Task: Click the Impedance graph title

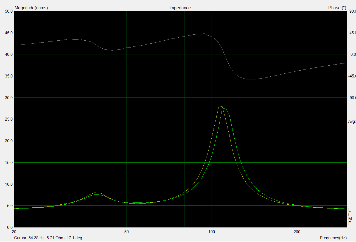Action: pos(180,8)
